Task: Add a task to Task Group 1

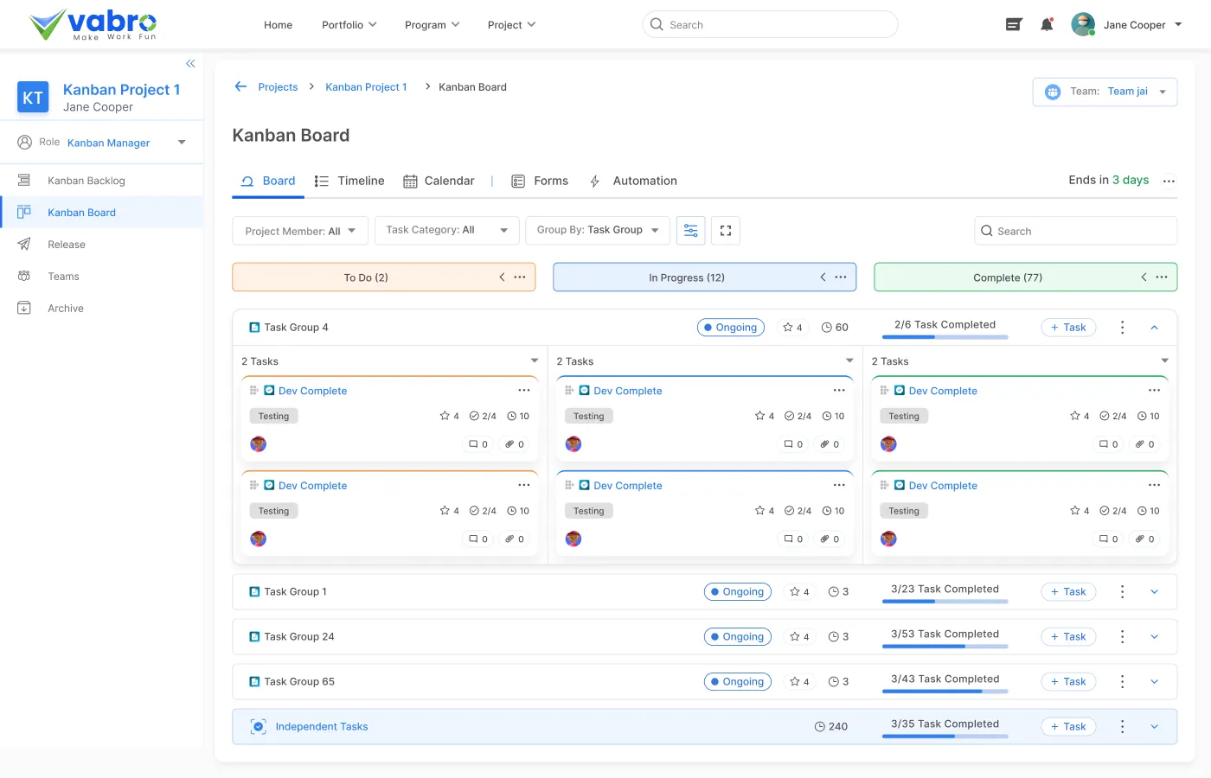Action: (1068, 592)
